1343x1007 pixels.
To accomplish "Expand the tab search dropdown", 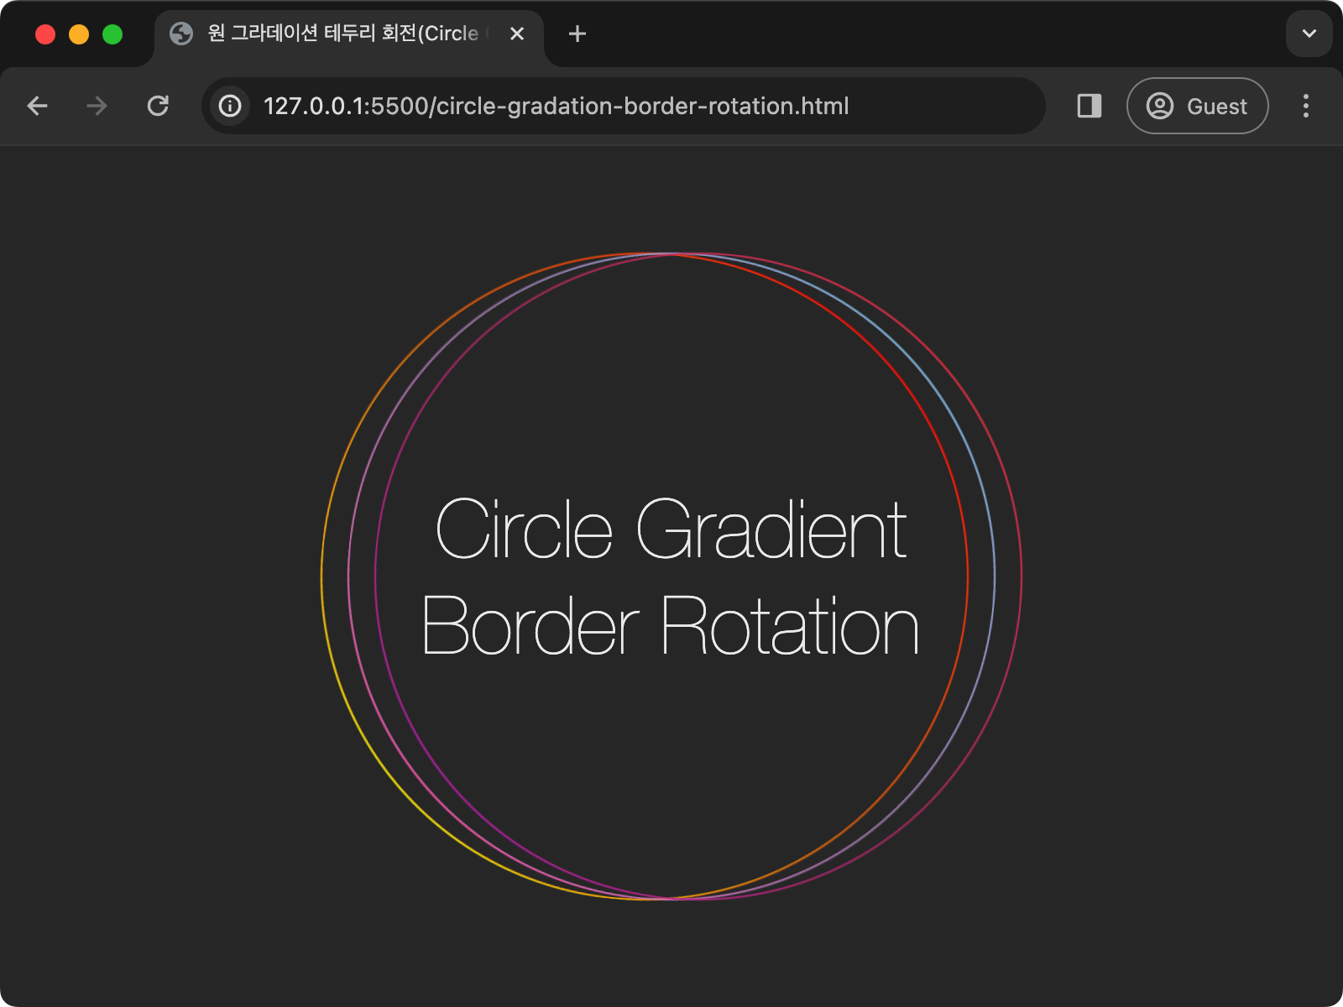I will [1309, 34].
